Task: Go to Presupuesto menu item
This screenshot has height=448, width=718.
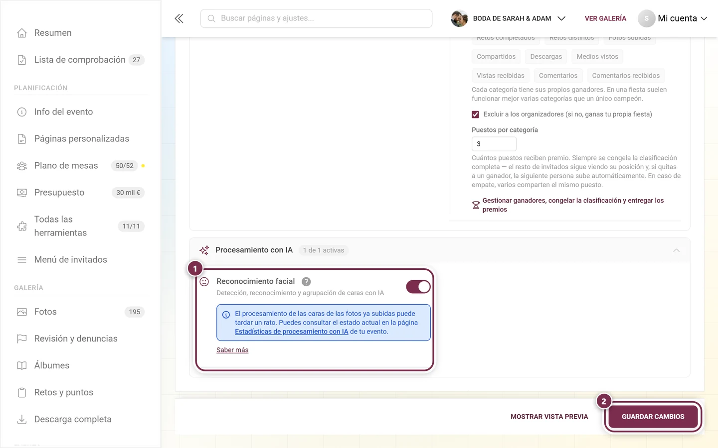Action: coord(80,193)
